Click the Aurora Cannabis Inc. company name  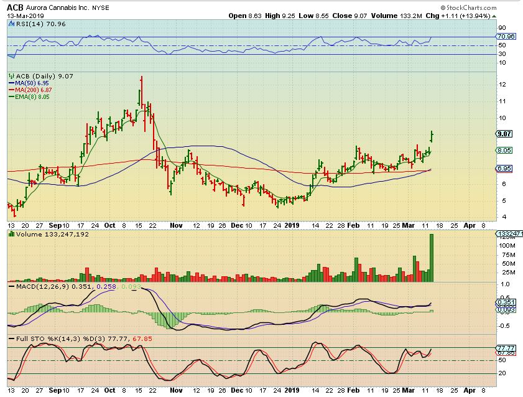pyautogui.click(x=57, y=7)
